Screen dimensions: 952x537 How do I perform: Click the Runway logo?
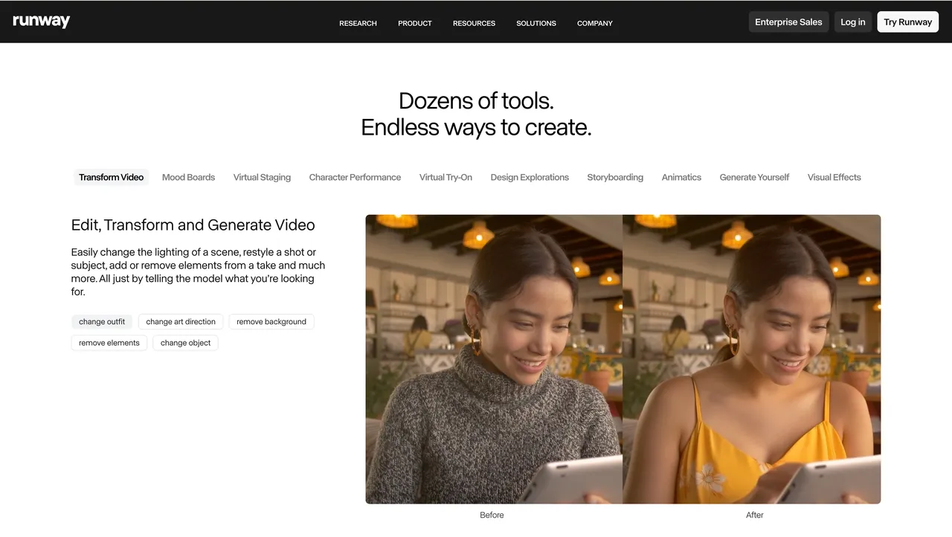click(42, 22)
